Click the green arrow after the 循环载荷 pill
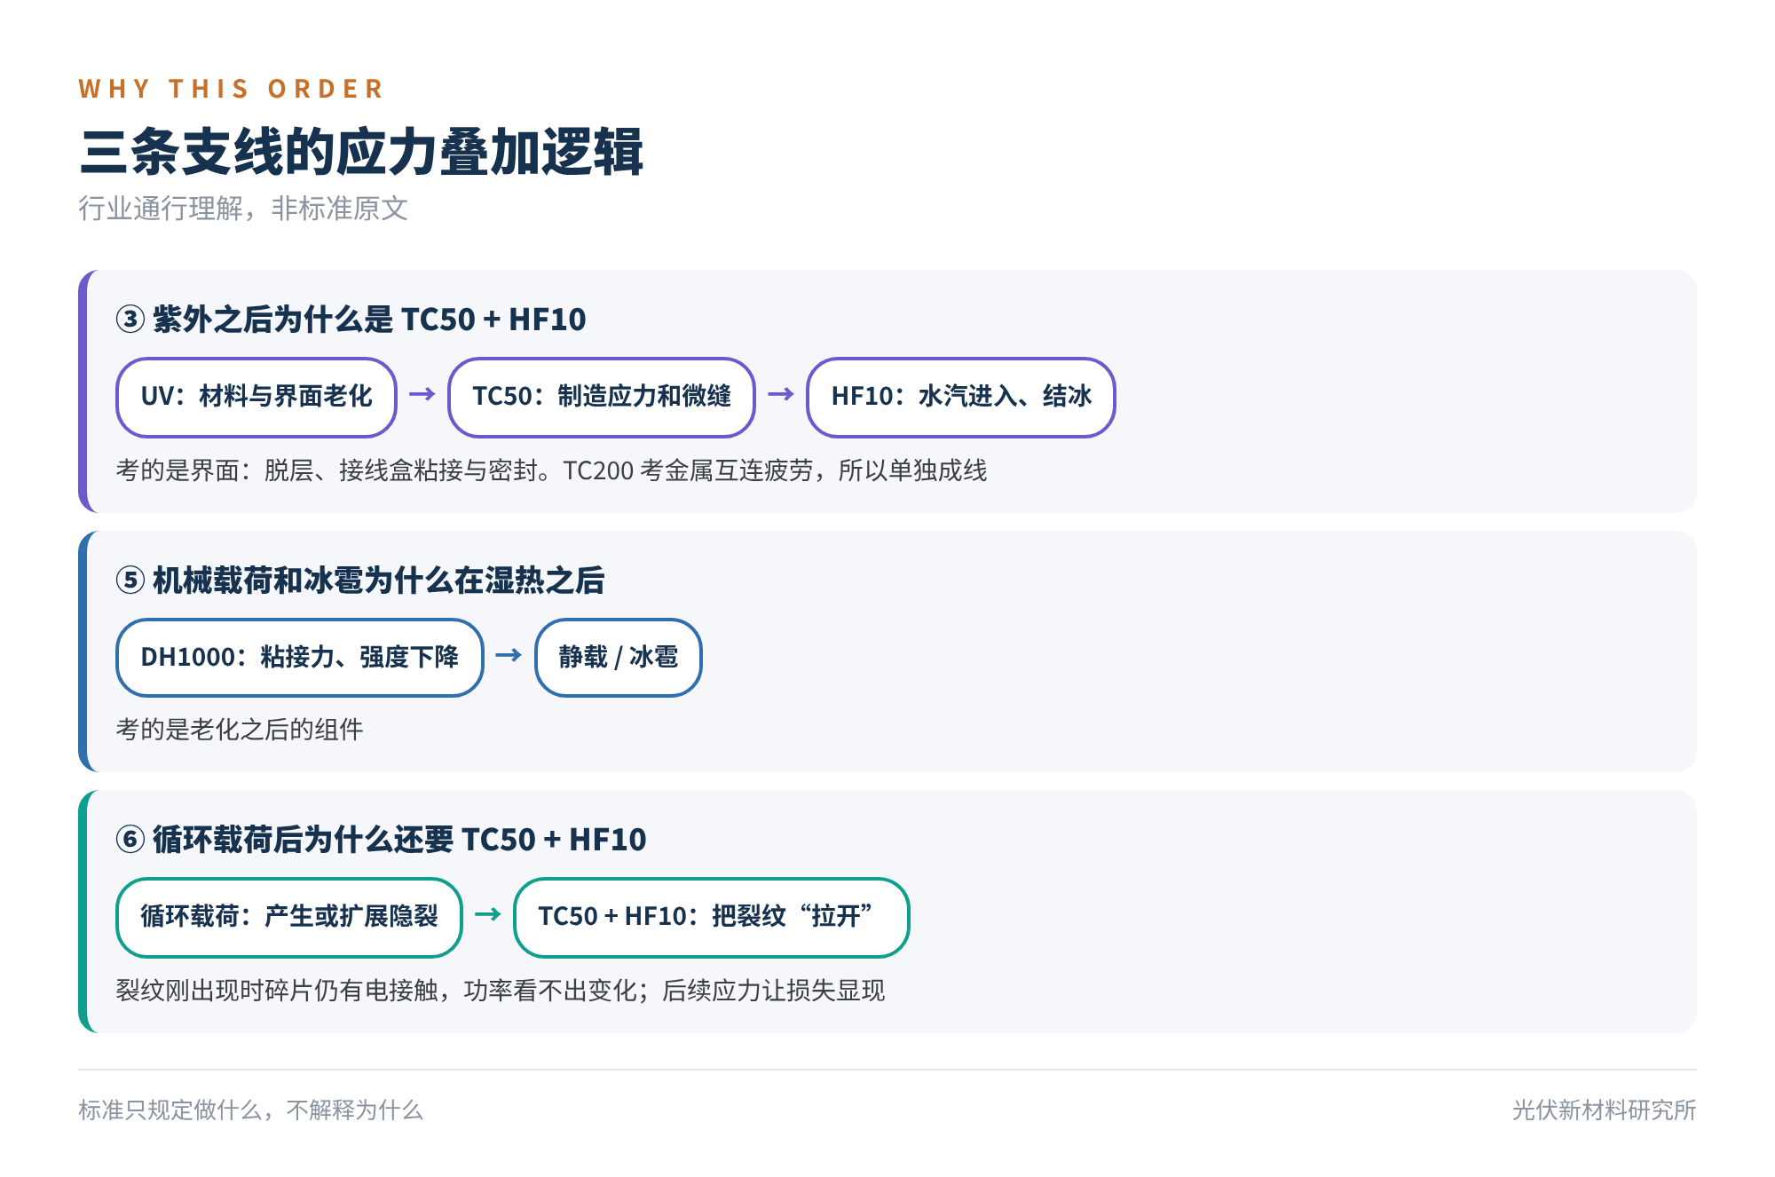Image resolution: width=1775 pixels, height=1177 pixels. click(x=488, y=913)
